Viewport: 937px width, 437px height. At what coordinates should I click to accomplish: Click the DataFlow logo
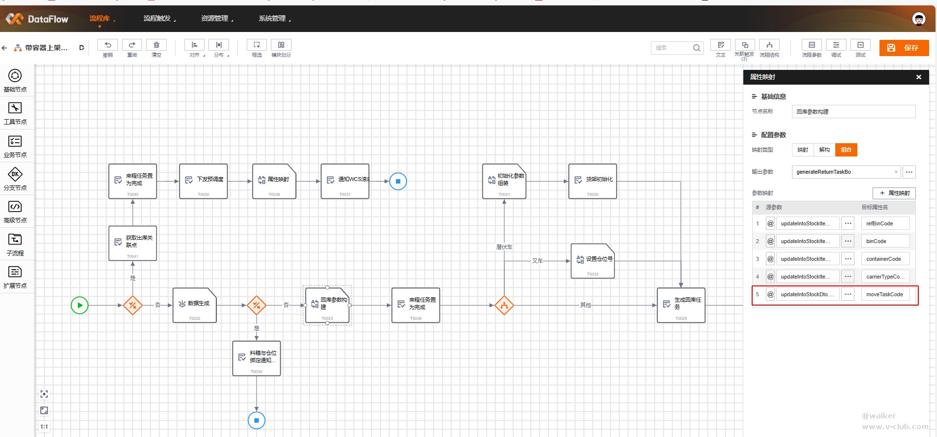click(x=37, y=19)
